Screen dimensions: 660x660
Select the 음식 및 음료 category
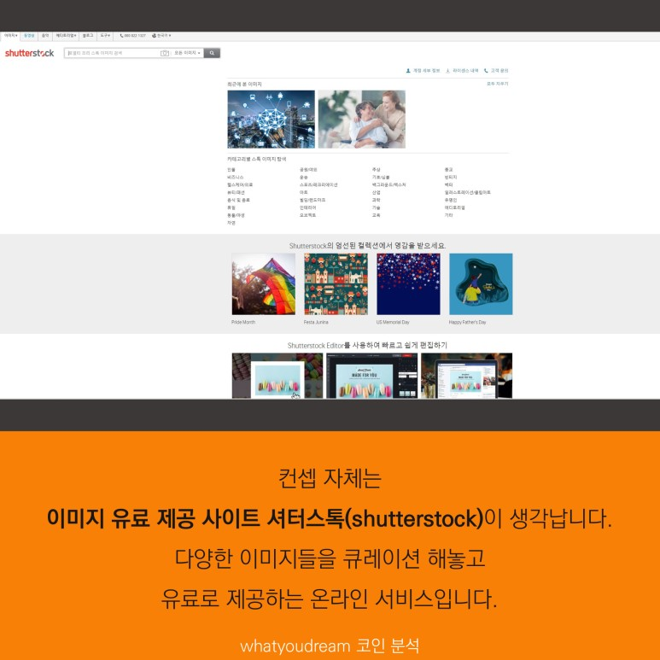click(239, 200)
